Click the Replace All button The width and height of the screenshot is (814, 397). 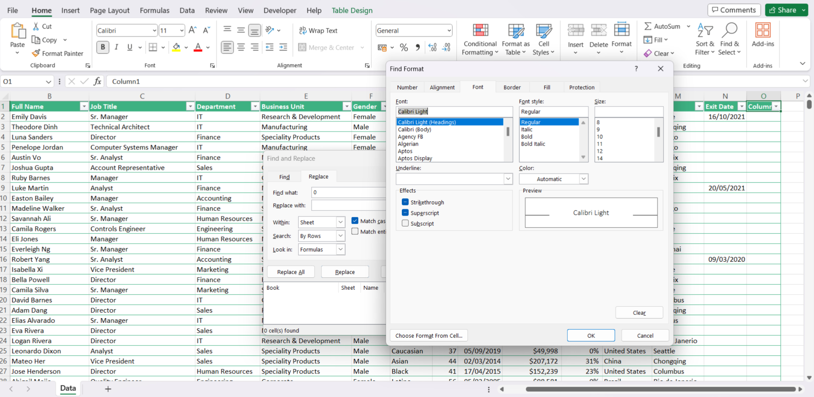point(291,272)
